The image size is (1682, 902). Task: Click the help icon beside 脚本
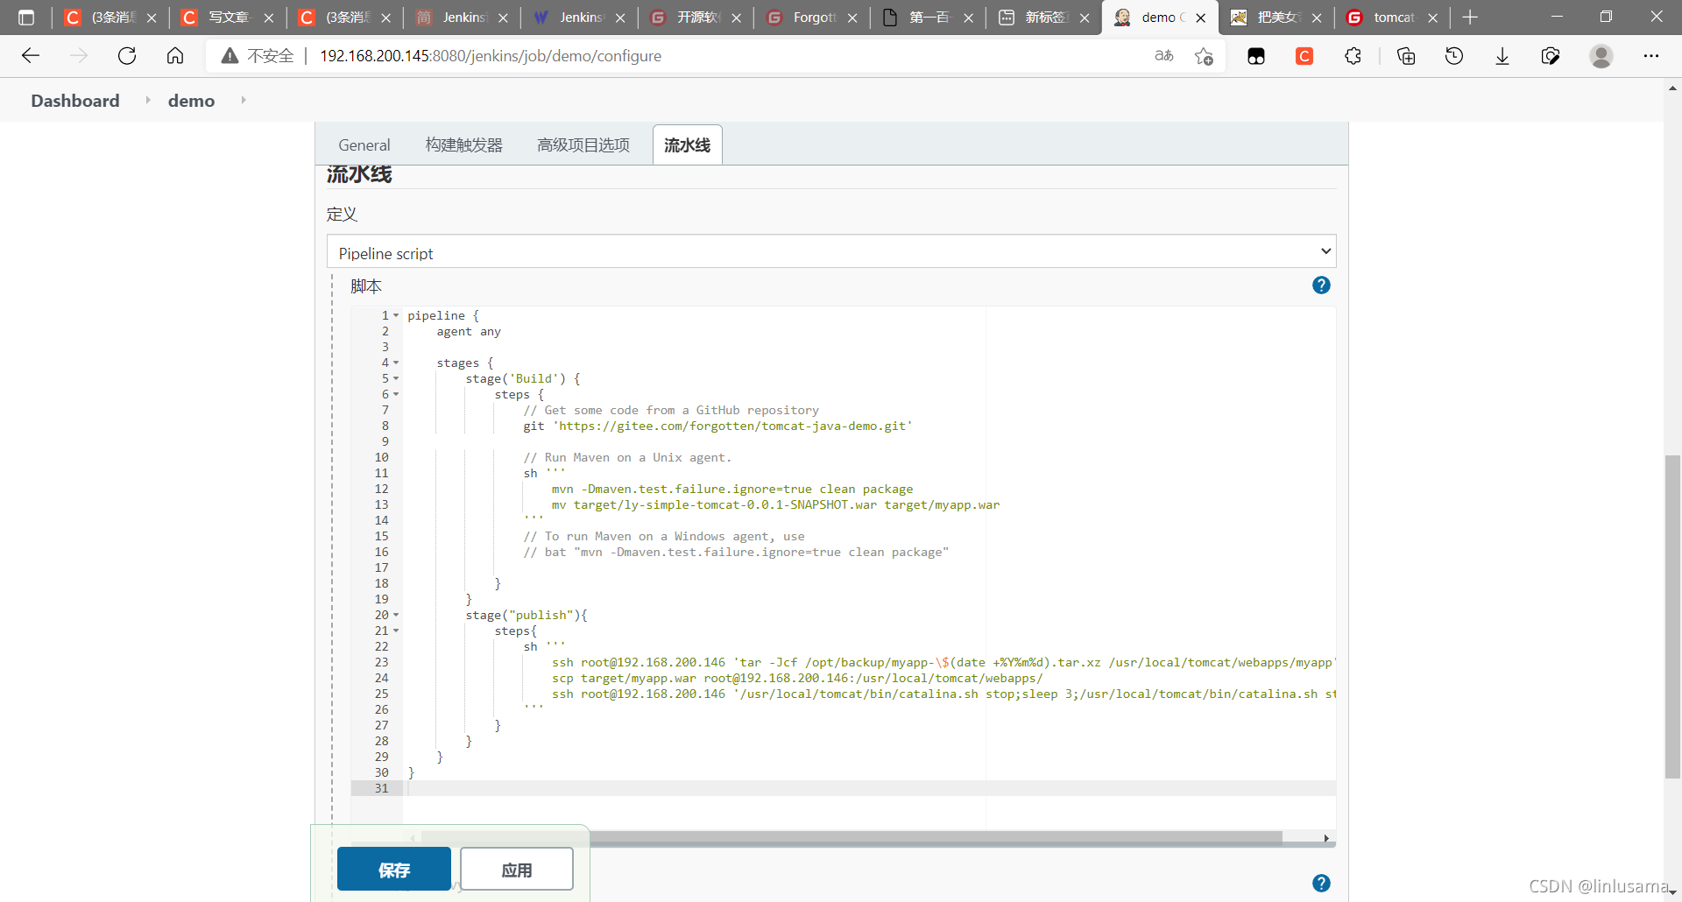click(1321, 285)
